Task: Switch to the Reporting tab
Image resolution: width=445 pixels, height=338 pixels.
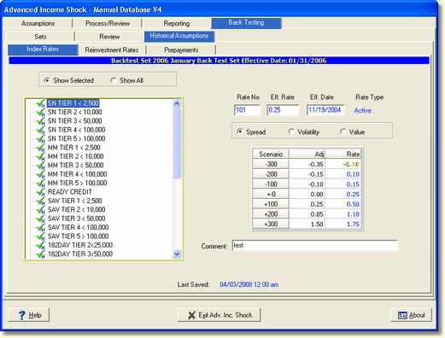Action: click(177, 23)
